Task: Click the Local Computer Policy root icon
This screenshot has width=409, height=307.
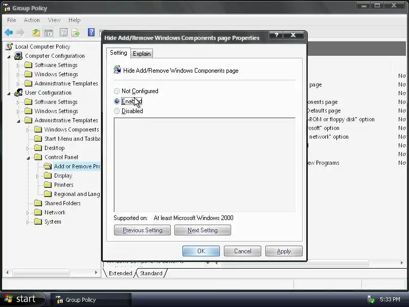Action: 9,47
